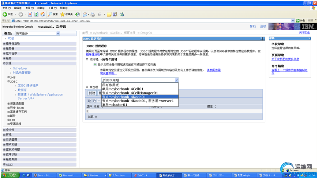Click the browser Back arrow icon
The image size is (318, 179).
[x=5, y=14]
